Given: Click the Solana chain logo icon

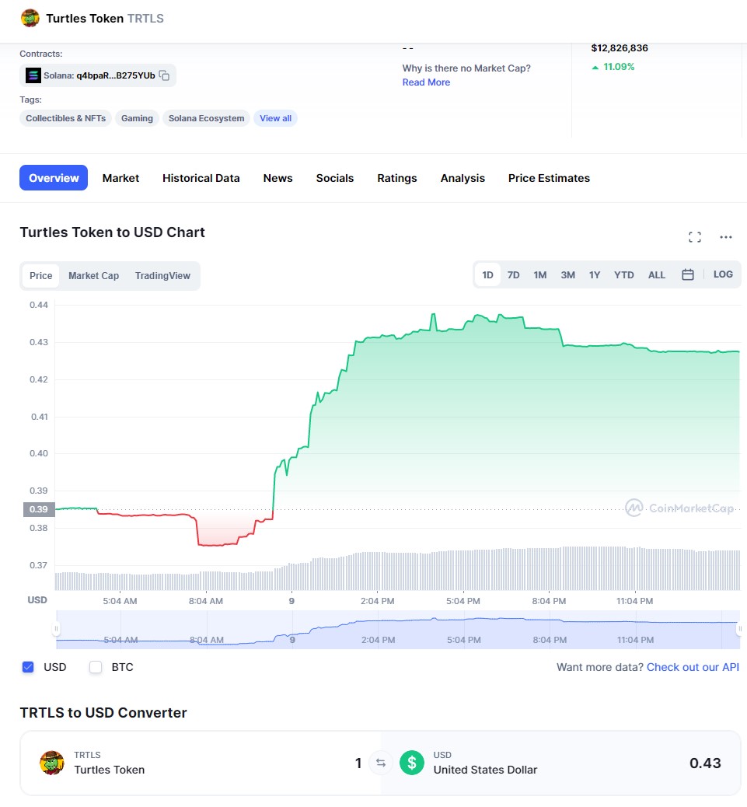Looking at the screenshot, I should click(x=33, y=75).
